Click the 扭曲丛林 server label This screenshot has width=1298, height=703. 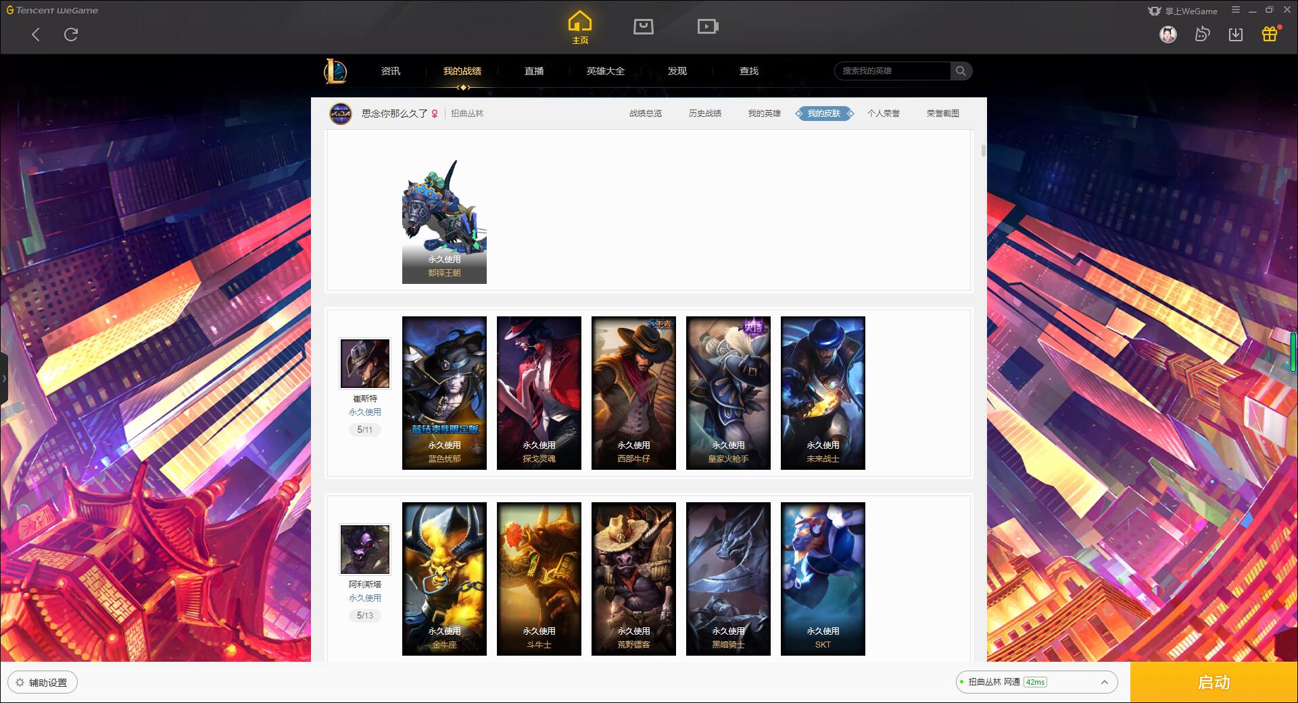coord(467,114)
